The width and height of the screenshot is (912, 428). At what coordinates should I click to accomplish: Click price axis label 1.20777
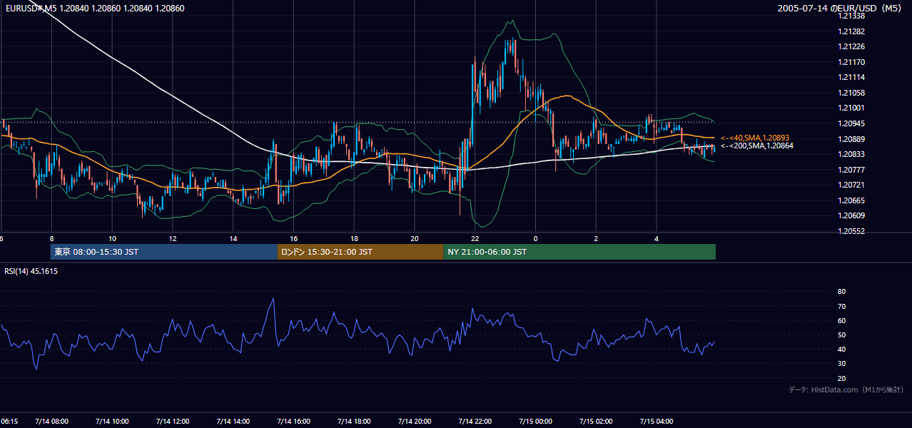click(x=853, y=170)
